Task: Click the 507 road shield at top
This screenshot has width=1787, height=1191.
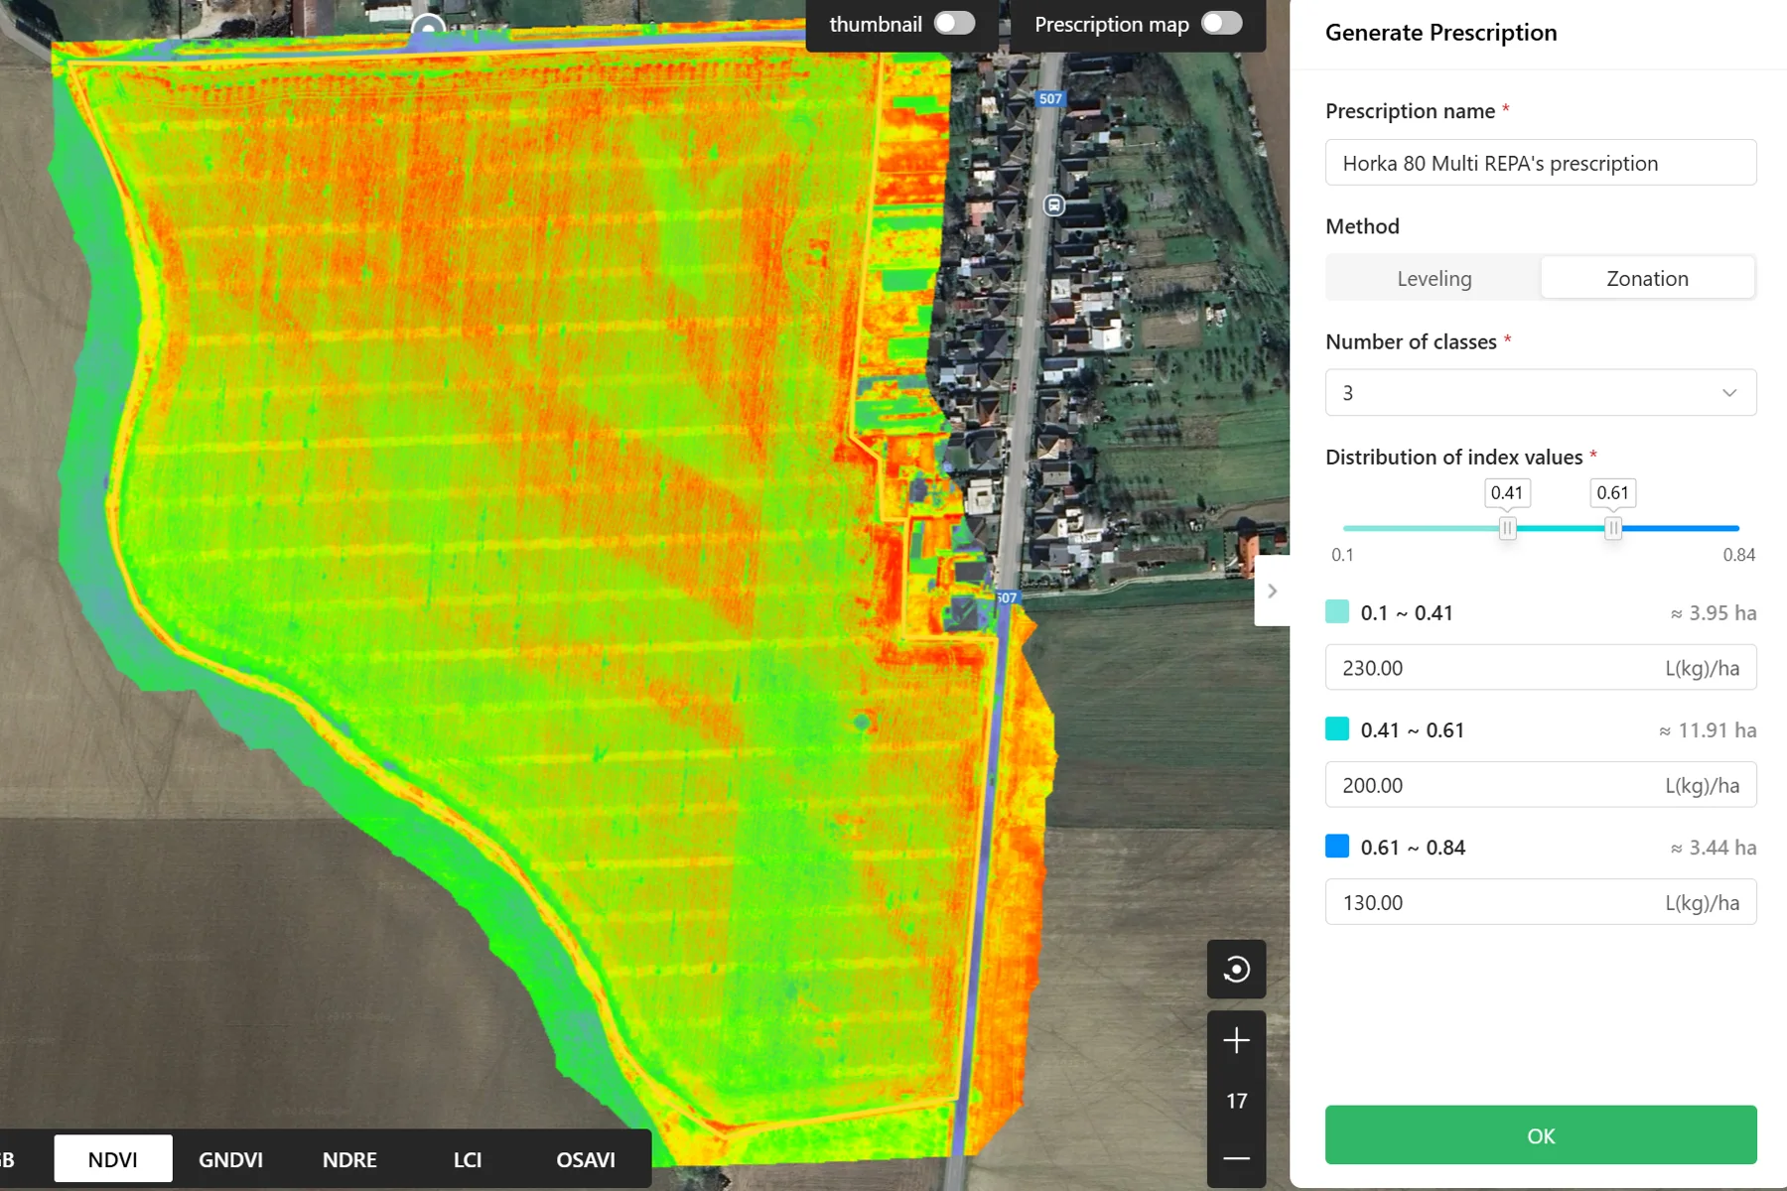Action: tap(1050, 98)
